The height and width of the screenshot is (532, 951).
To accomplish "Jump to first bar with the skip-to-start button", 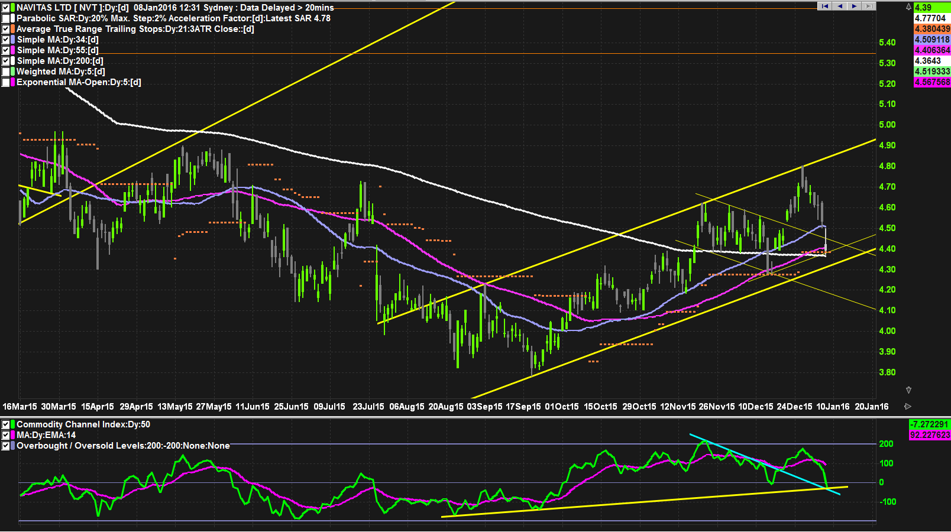I will 824,6.
